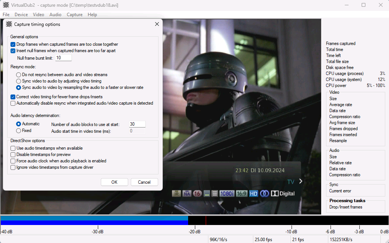
Task: Click the 96K/16/s audio format status entry
Action: (x=218, y=240)
